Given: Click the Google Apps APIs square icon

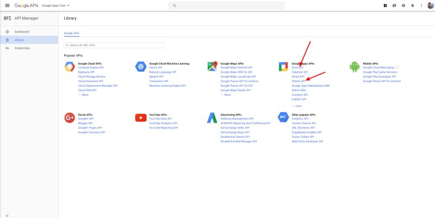Looking at the screenshot, I should tap(283, 67).
